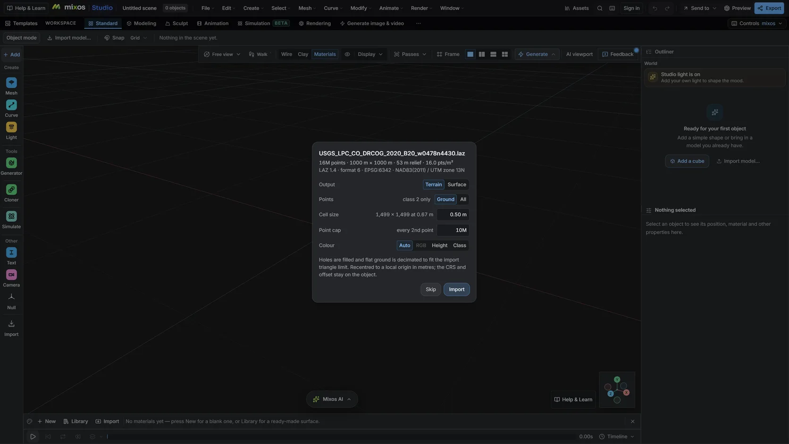
Task: Choose Auto colour mode
Action: click(404, 245)
